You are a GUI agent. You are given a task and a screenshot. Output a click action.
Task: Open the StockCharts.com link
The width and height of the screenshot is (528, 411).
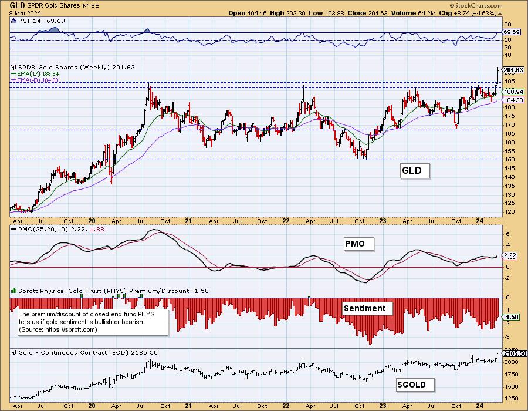click(x=476, y=5)
